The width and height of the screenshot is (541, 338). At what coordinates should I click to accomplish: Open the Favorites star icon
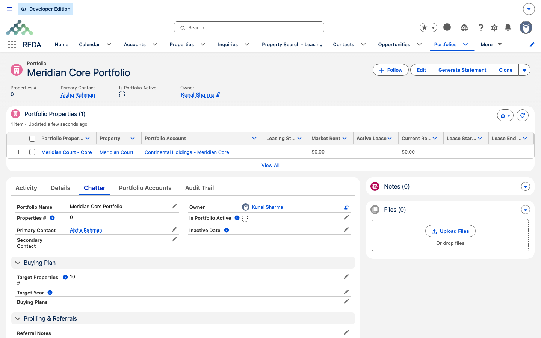(x=425, y=27)
